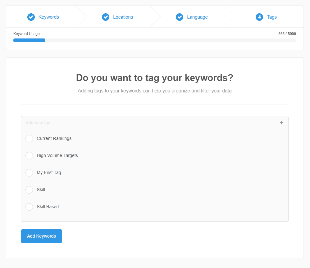Click the plus icon to add a tag

(x=281, y=123)
